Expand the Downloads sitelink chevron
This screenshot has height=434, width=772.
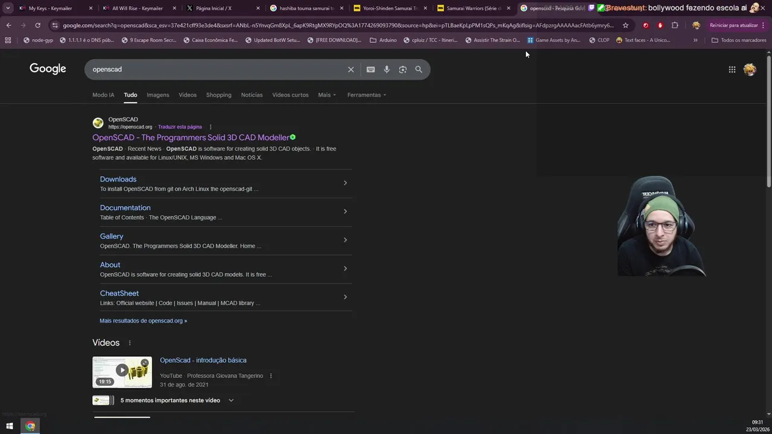pos(345,183)
